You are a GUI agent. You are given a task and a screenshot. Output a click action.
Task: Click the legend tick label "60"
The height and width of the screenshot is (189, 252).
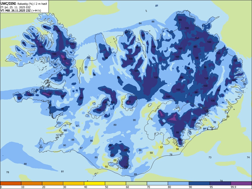(128, 187)
